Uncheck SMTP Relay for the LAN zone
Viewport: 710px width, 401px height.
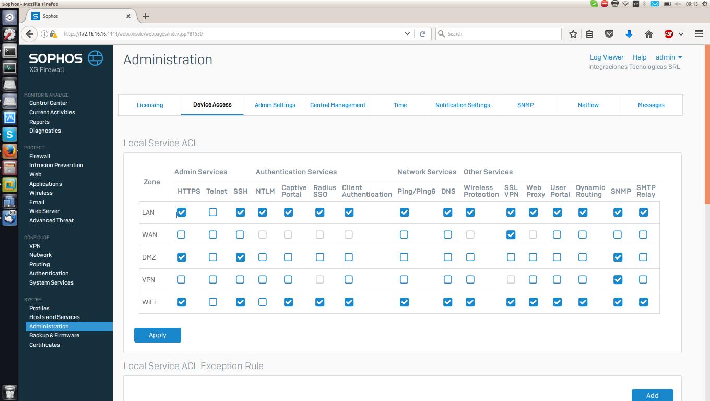click(x=643, y=212)
